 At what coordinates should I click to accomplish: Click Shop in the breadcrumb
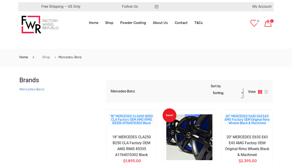click(x=46, y=57)
